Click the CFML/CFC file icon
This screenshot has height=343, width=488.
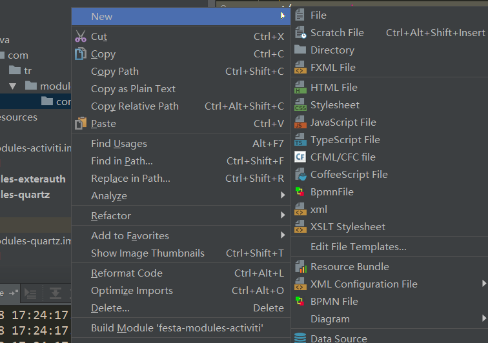click(x=300, y=157)
